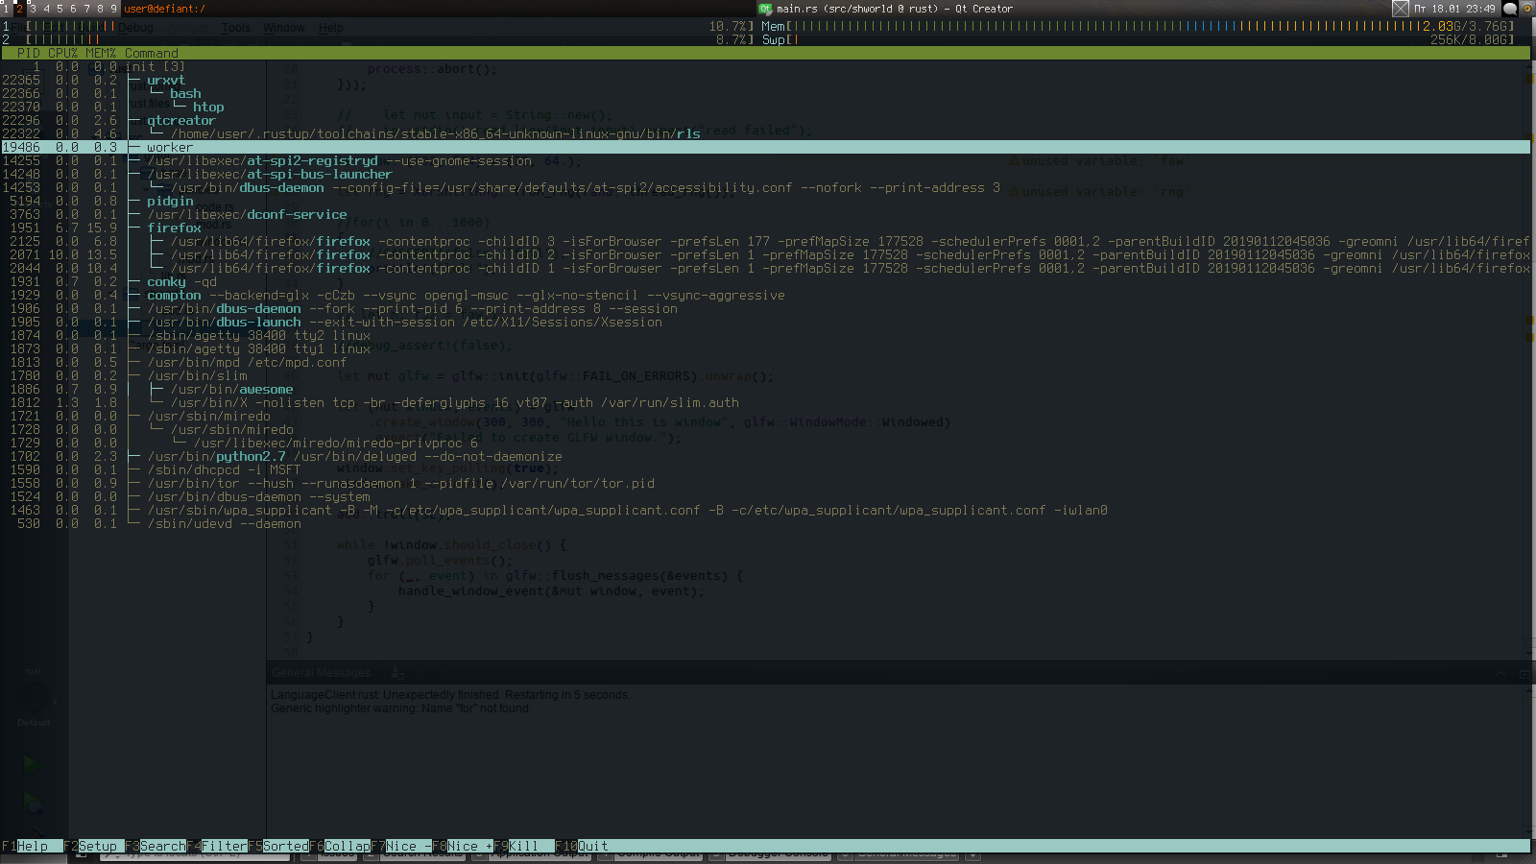Click the Mem usage meter bar
The image size is (1536, 864).
(x=1138, y=26)
